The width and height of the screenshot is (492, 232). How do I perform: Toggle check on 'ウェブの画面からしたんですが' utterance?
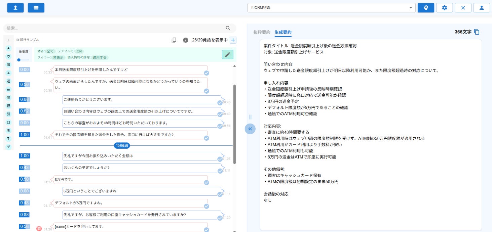point(206,91)
